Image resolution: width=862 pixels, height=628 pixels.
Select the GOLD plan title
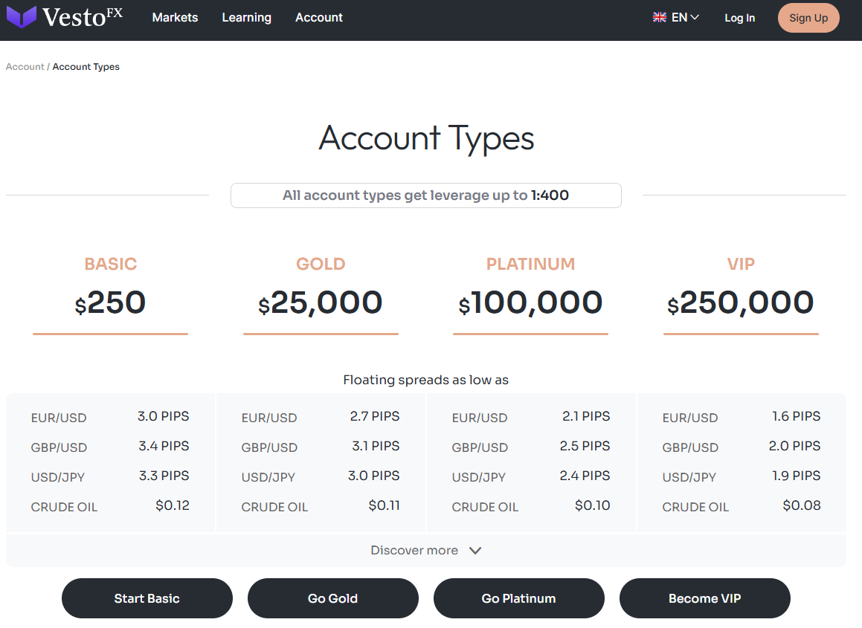(x=321, y=264)
